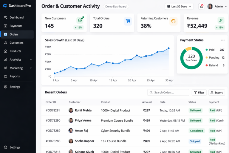Click Rohit Mehta's avatar thumbnail
The image size is (229, 153).
[71, 110]
